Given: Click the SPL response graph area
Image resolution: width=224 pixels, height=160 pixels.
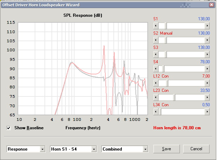Looking at the screenshot, I should (83, 68).
